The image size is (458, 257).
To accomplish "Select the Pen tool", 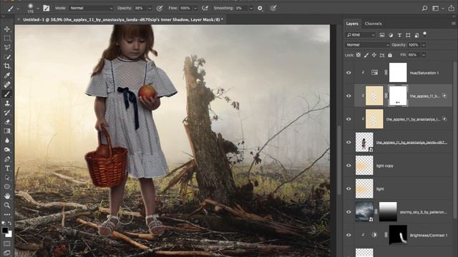I will 7,159.
